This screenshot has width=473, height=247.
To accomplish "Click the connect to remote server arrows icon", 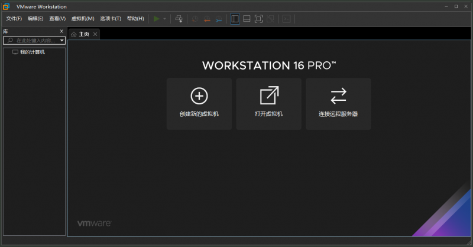I will click(x=338, y=96).
